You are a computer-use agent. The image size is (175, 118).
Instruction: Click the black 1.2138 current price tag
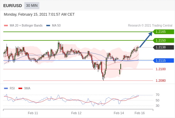[163, 47]
